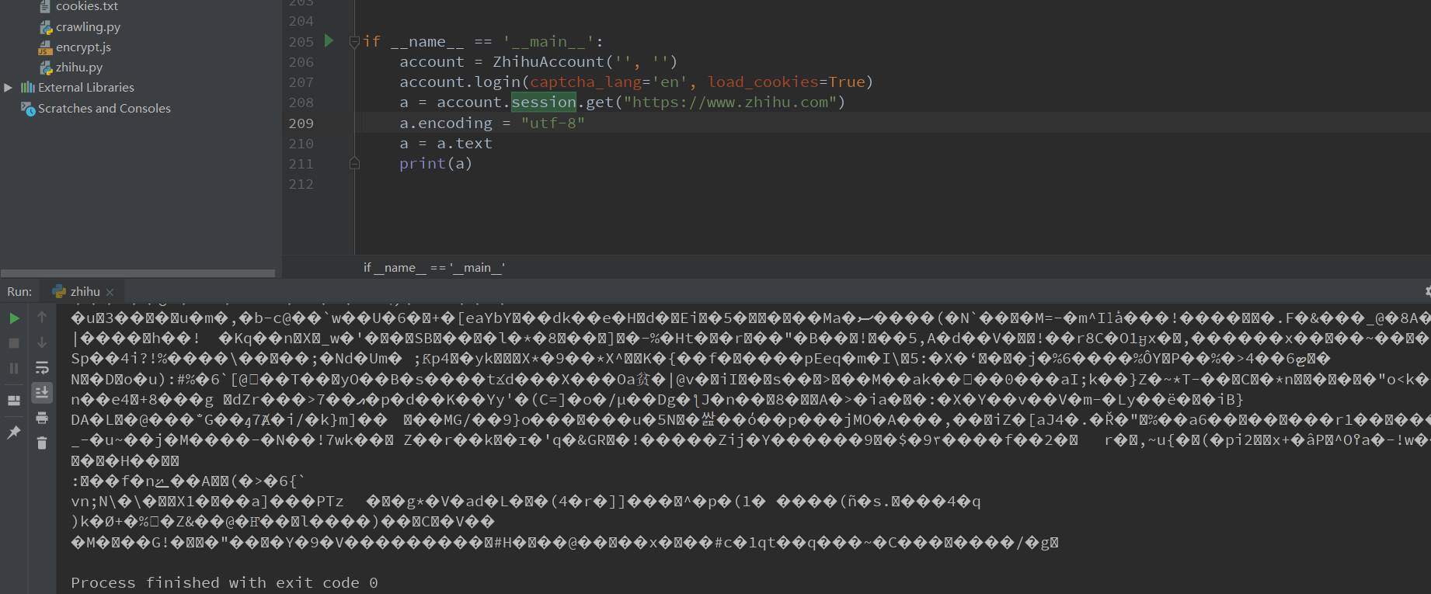
Task: Open crawling.py from project tree
Action: pos(88,26)
